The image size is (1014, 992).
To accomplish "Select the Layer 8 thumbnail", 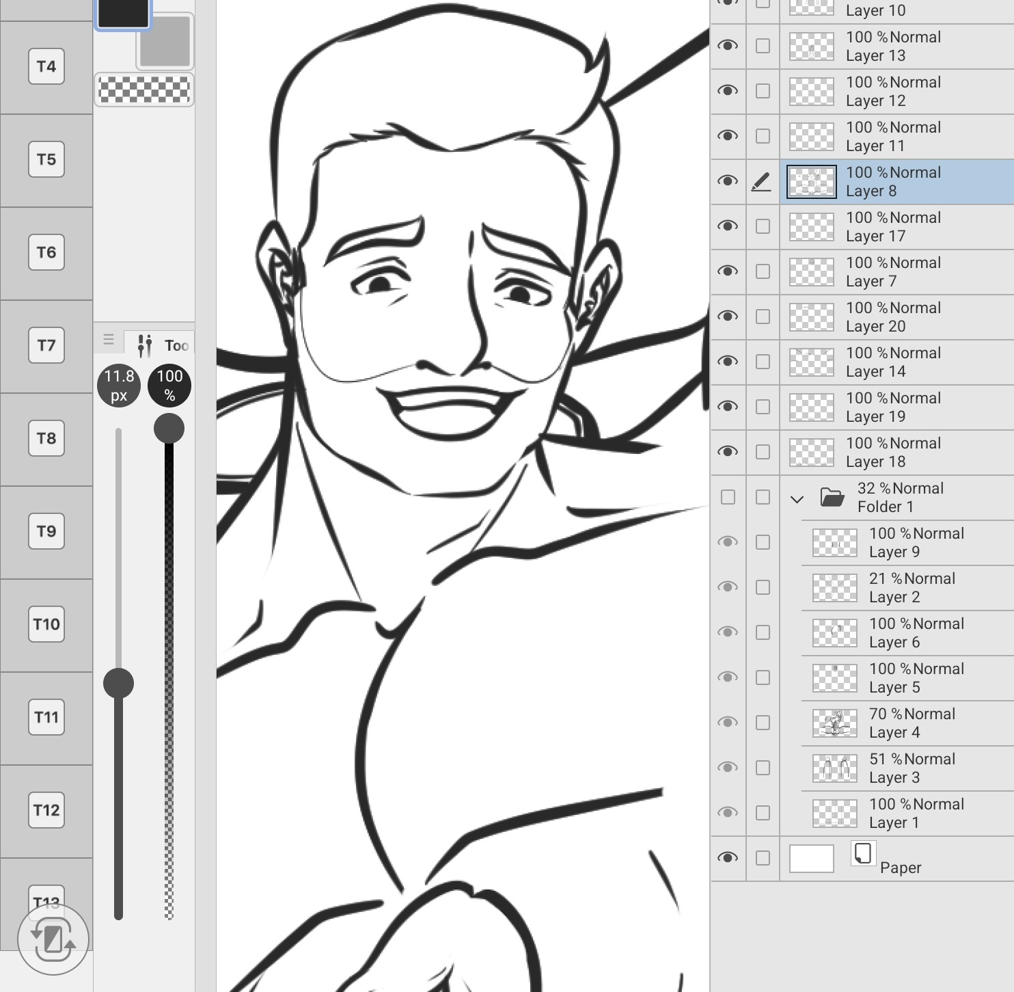I will (812, 182).
